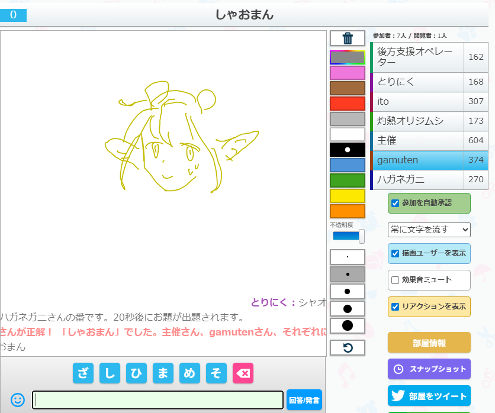Pick the yellow color swatch
Viewport: 495px width, 413px height.
[x=348, y=196]
